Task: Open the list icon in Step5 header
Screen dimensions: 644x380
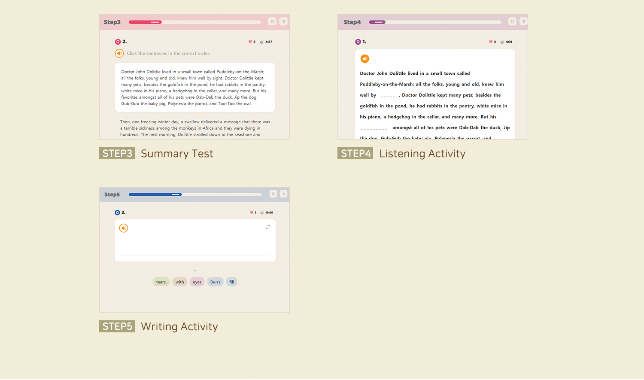Action: click(x=283, y=194)
